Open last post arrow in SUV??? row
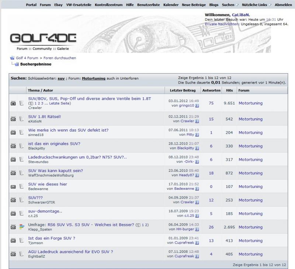Image resolution: width=295 pixels, height=269 pixels. [x=197, y=202]
